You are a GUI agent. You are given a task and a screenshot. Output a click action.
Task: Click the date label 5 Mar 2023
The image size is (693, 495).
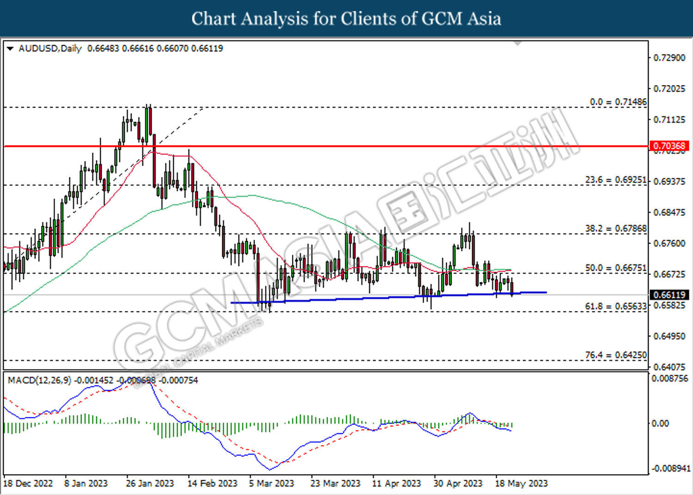pyautogui.click(x=272, y=483)
